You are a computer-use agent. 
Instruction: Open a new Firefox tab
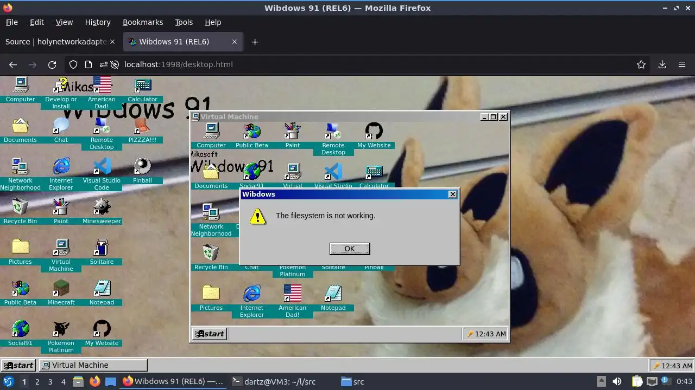click(x=255, y=42)
